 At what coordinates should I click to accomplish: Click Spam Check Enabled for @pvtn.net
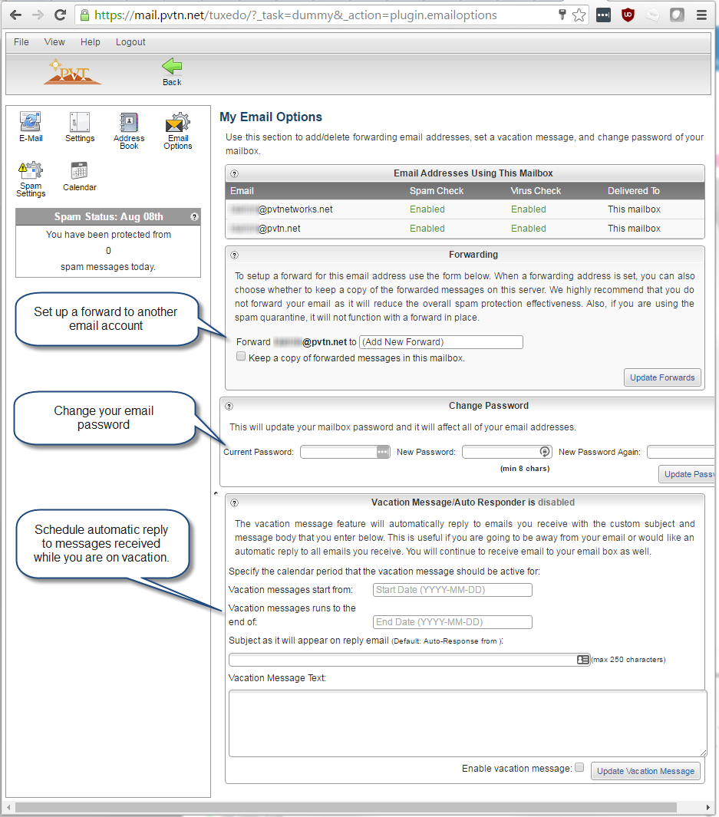(x=427, y=229)
